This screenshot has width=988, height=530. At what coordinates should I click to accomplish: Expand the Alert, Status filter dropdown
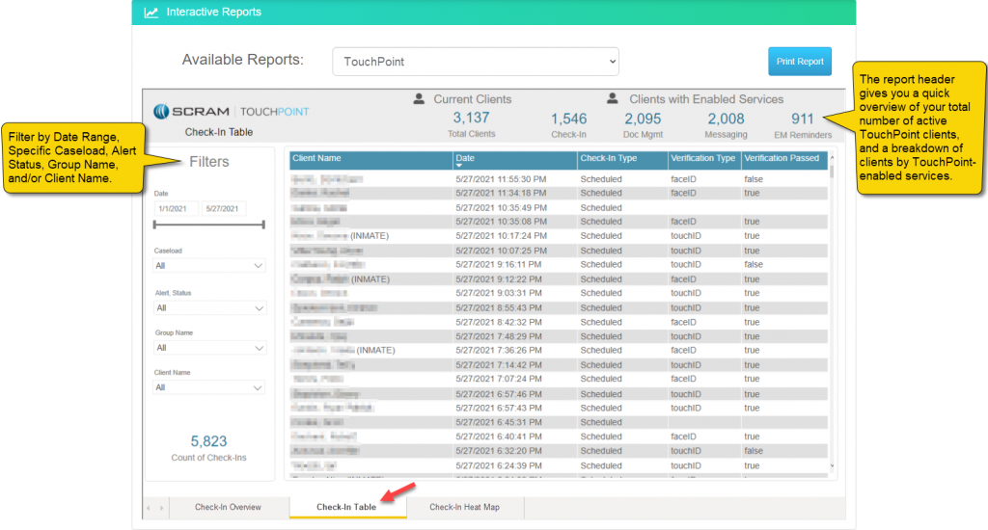pyautogui.click(x=208, y=308)
